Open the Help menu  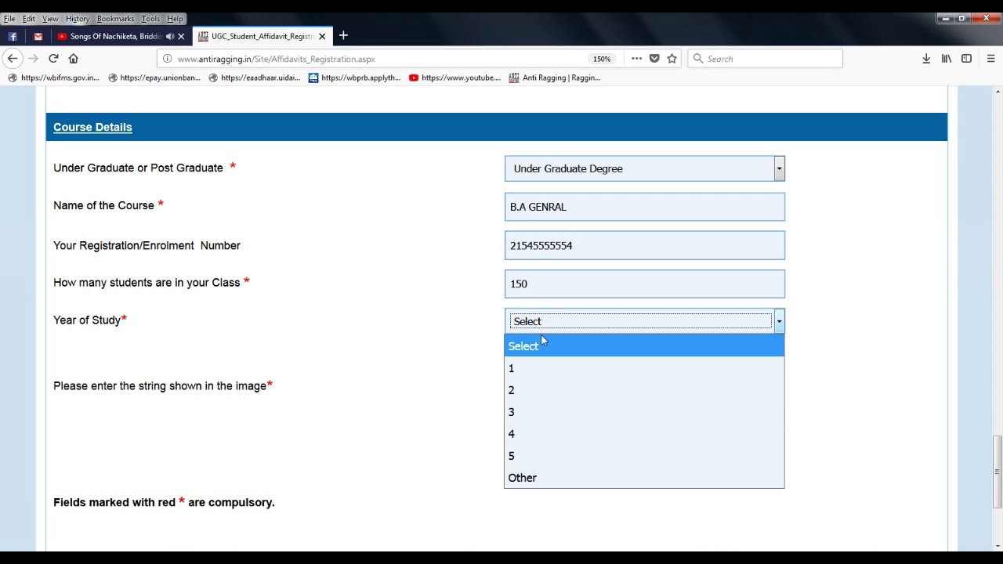[175, 19]
